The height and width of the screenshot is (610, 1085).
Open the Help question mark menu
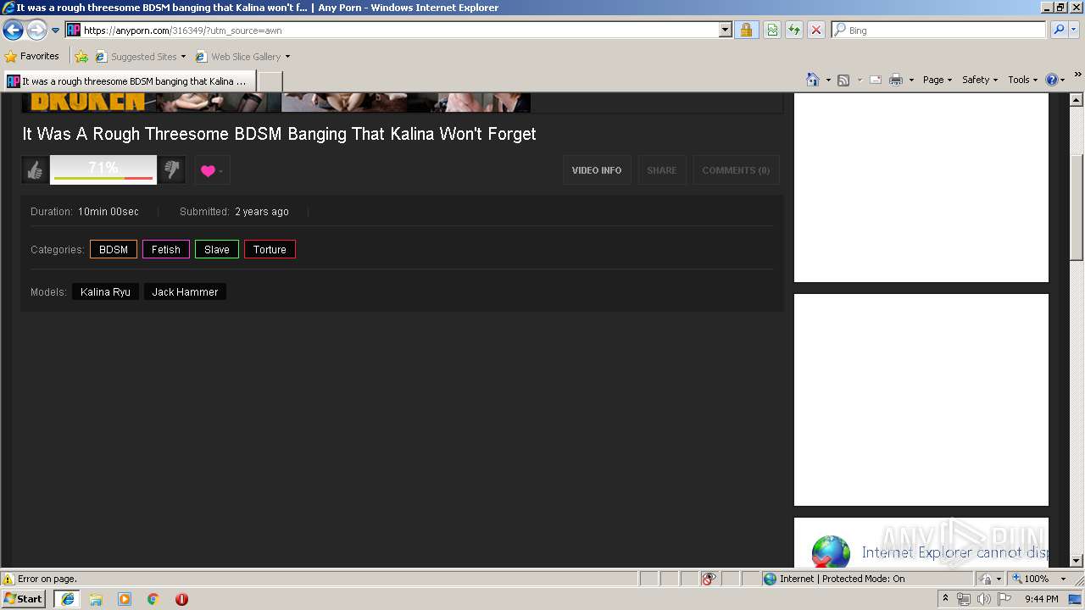tap(1054, 80)
